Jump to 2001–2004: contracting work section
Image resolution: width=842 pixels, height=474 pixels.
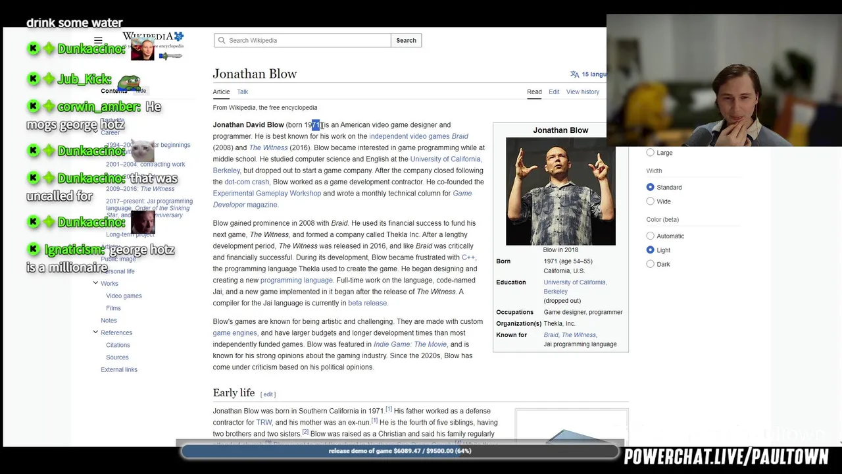tap(145, 165)
